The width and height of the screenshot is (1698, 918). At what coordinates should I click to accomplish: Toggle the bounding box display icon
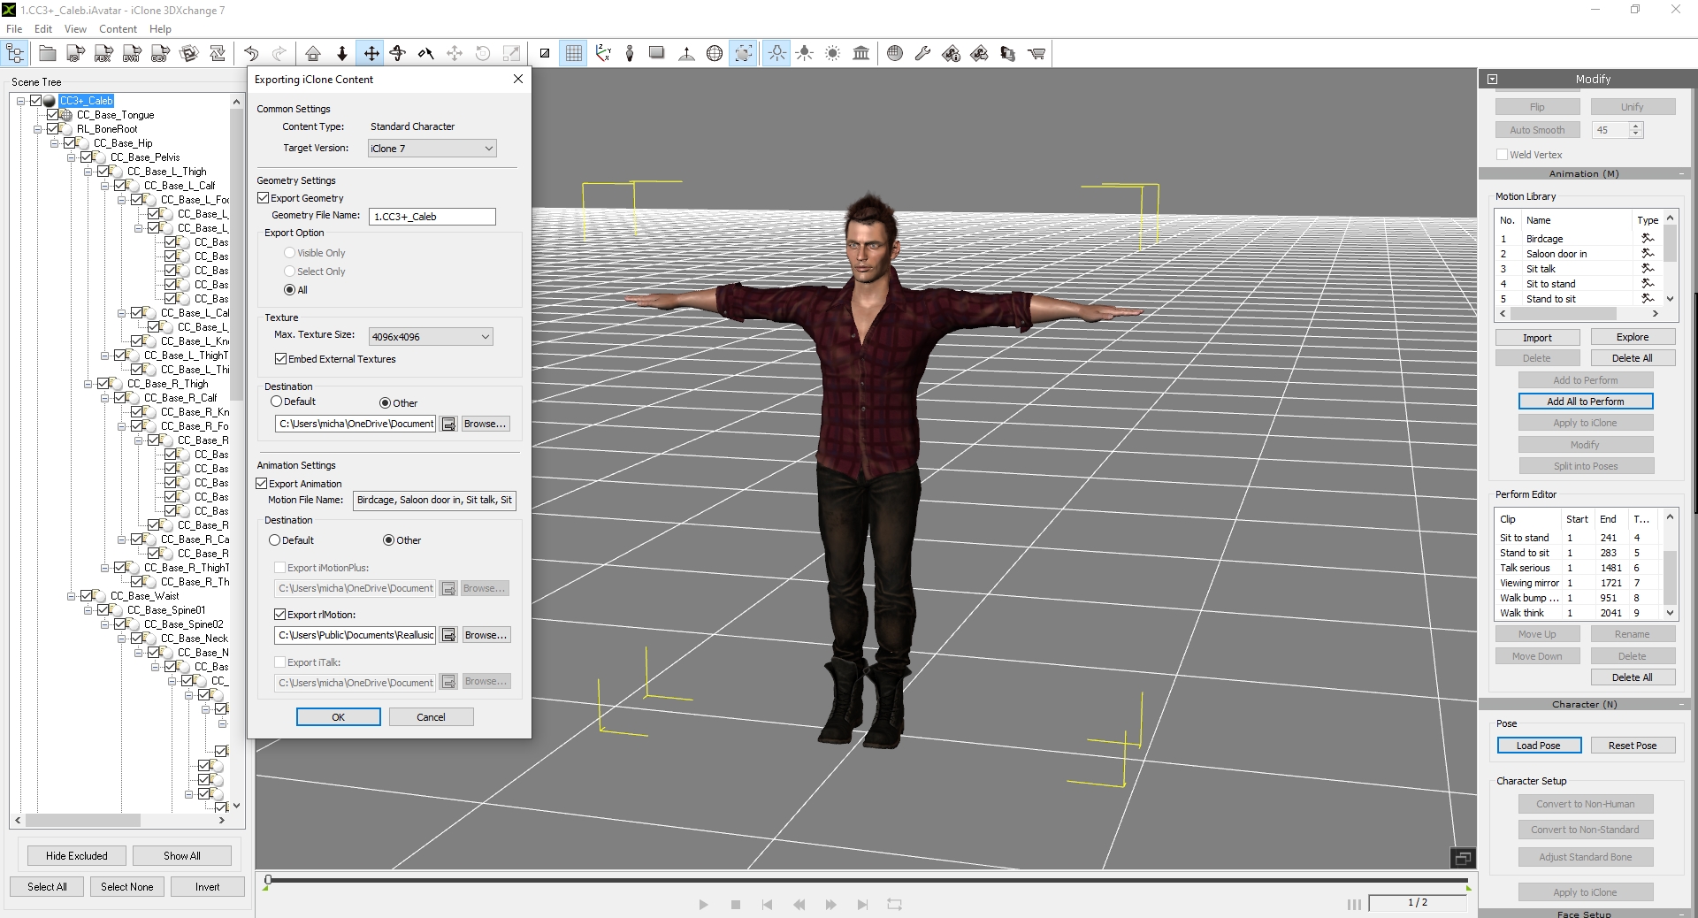tap(744, 54)
